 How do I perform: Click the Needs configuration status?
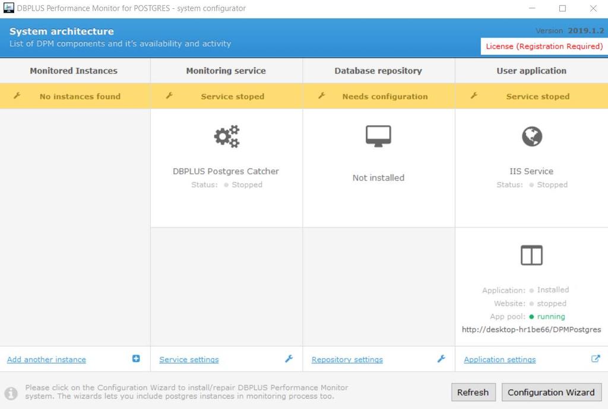385,97
